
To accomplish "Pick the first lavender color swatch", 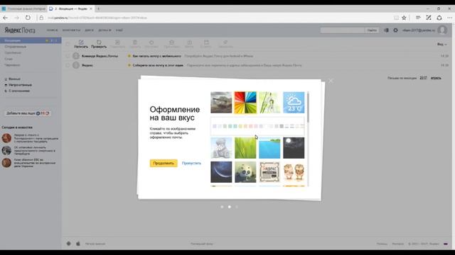I will pyautogui.click(x=215, y=126).
